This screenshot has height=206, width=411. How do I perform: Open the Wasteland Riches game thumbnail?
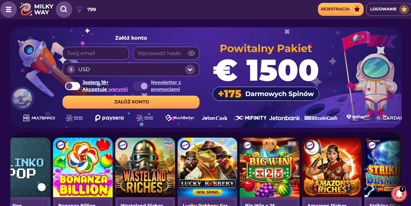coord(145,168)
